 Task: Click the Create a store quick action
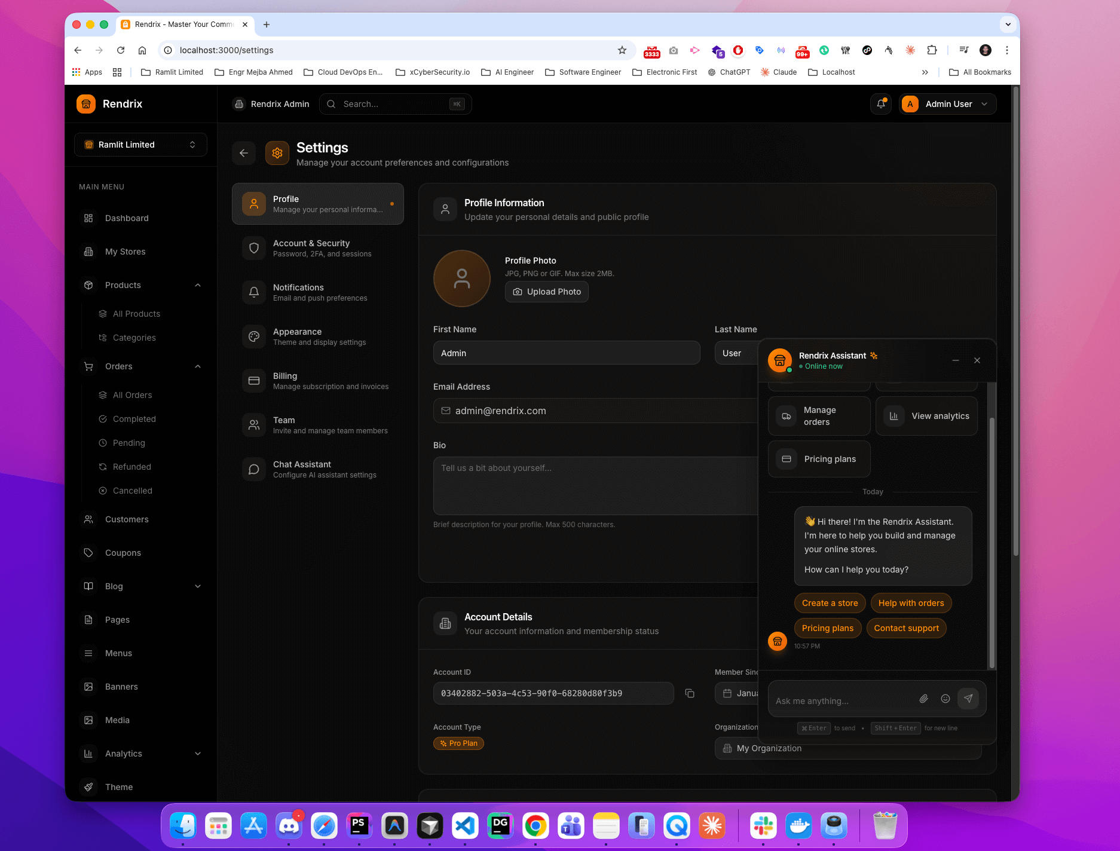click(829, 603)
